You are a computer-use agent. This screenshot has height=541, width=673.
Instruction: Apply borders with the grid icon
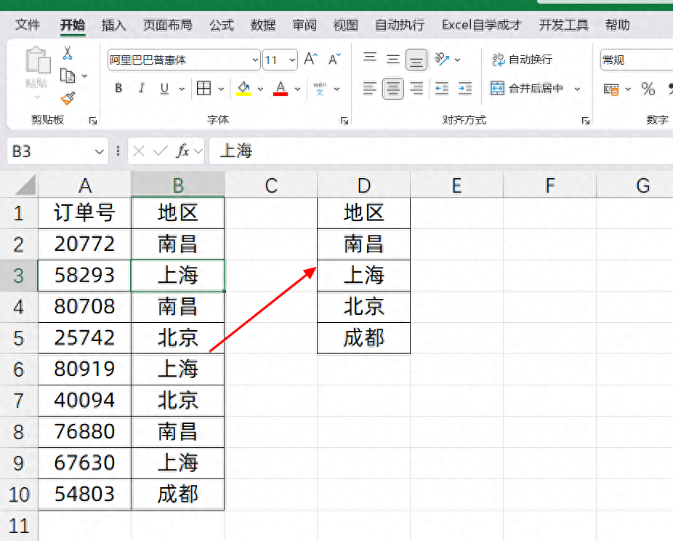203,89
